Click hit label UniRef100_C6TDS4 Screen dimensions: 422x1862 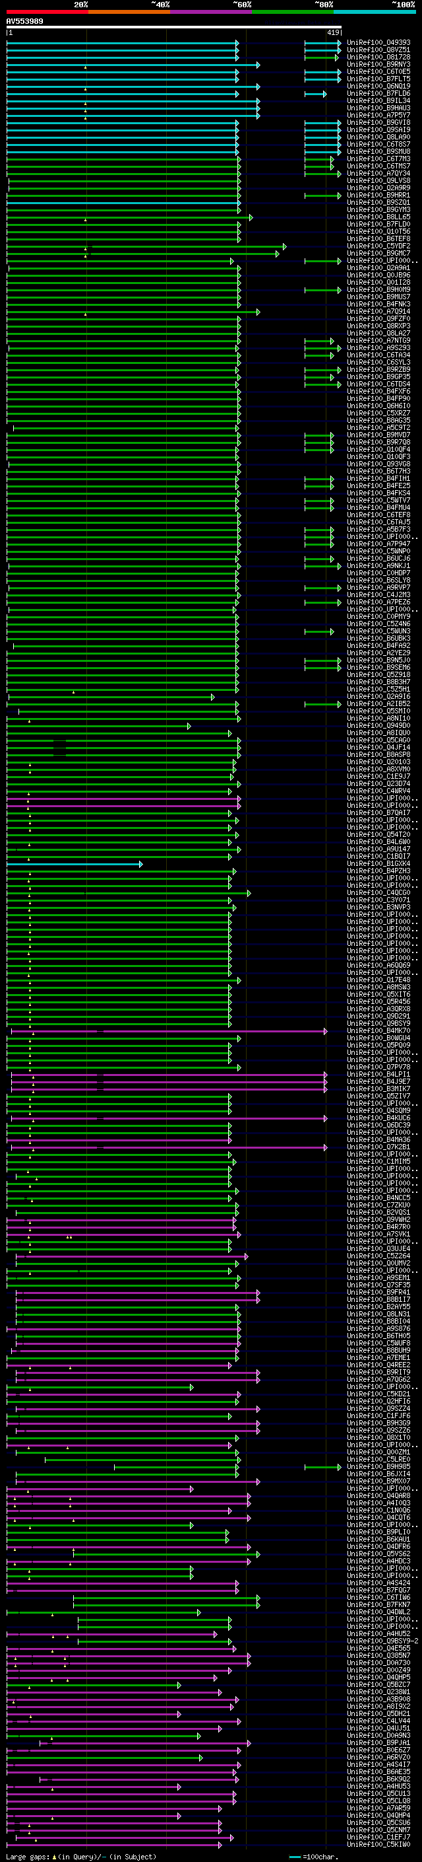tap(378, 384)
